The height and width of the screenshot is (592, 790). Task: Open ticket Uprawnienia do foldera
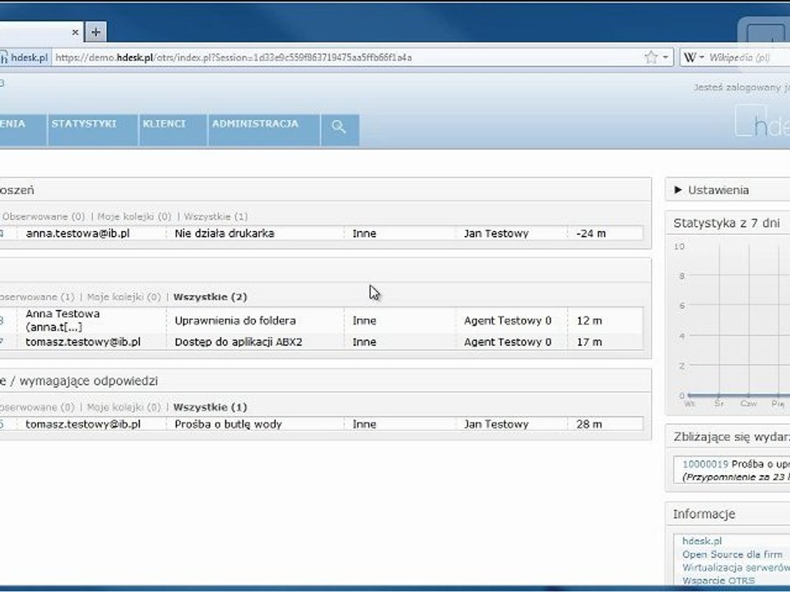click(x=235, y=321)
